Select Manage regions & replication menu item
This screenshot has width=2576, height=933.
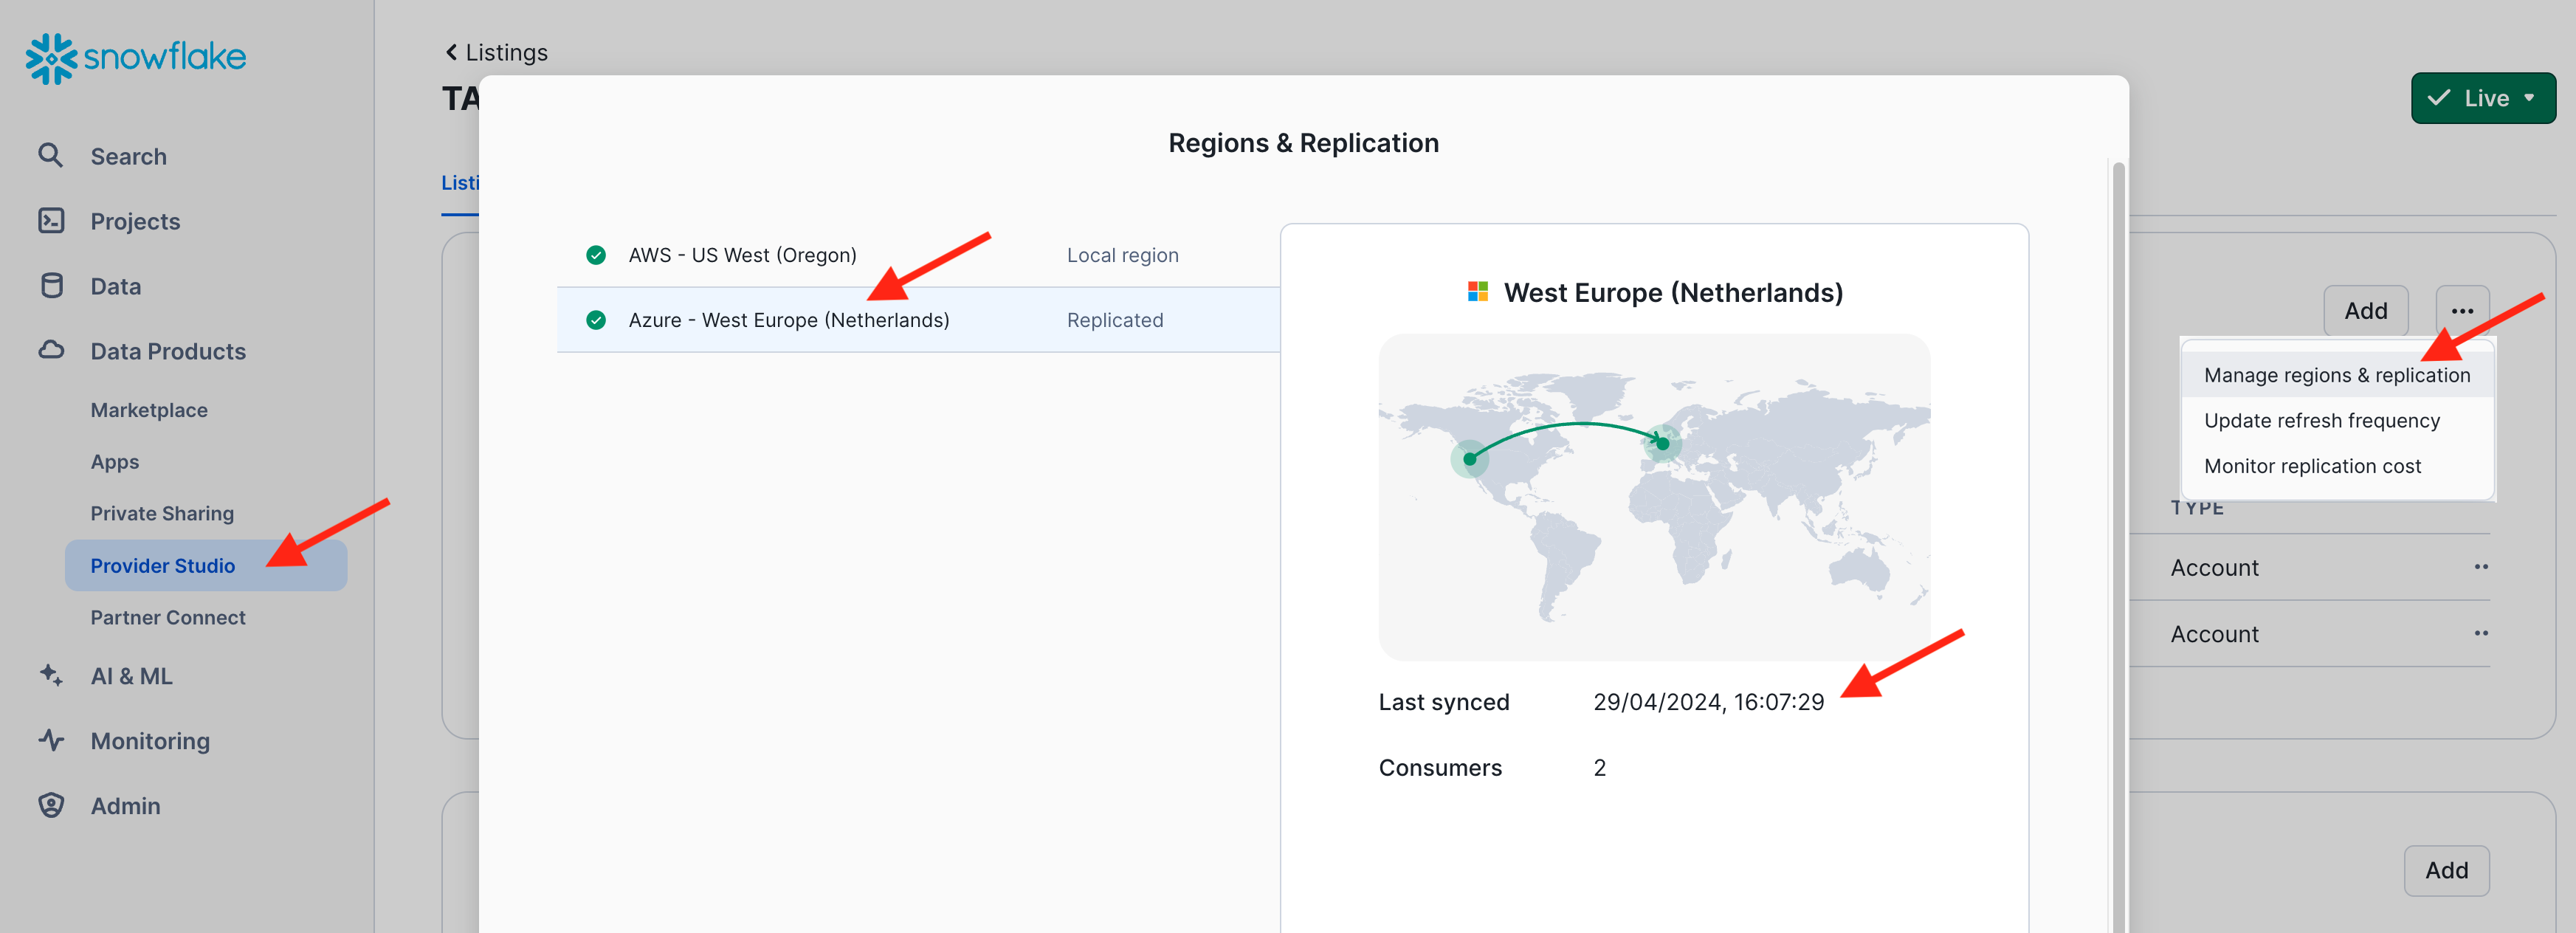(2336, 375)
